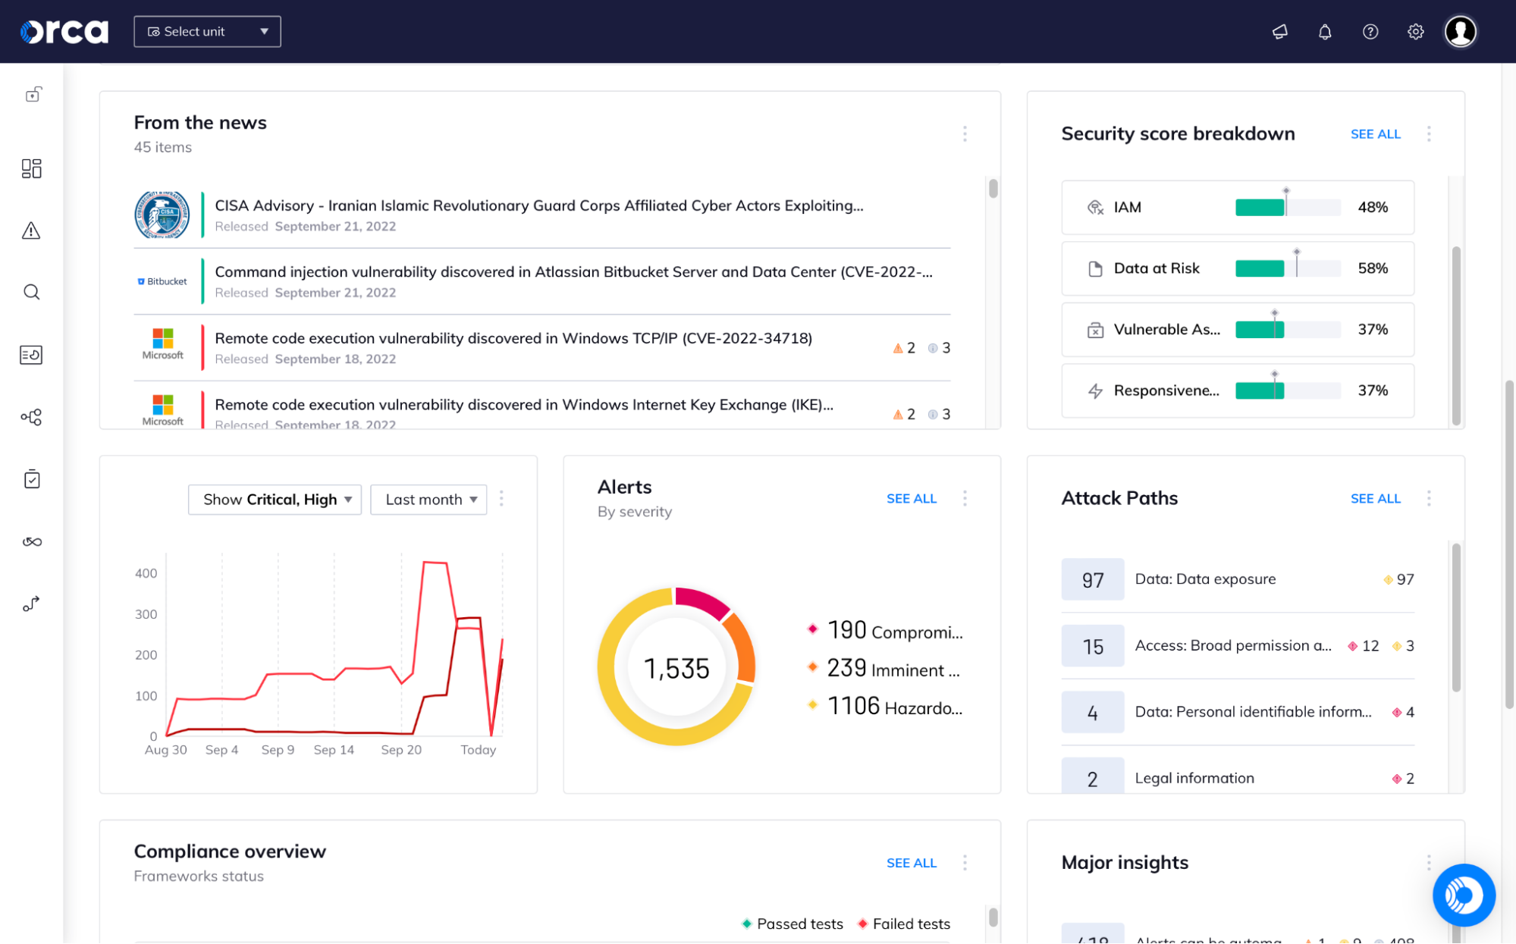Select the CI/CD infinity sidebar icon

32,541
